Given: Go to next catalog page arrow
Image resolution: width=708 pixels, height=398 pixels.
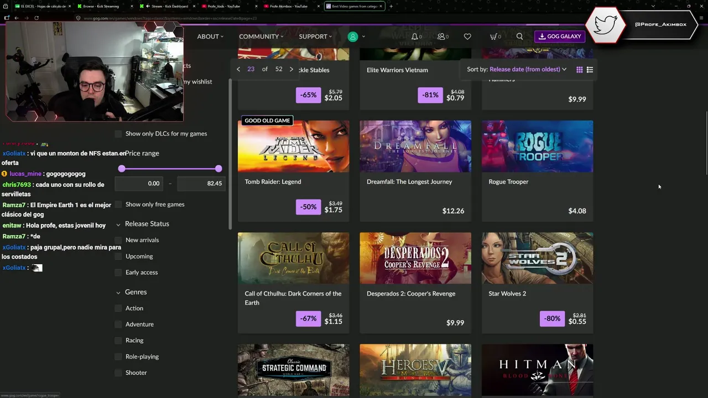Looking at the screenshot, I should [291, 69].
